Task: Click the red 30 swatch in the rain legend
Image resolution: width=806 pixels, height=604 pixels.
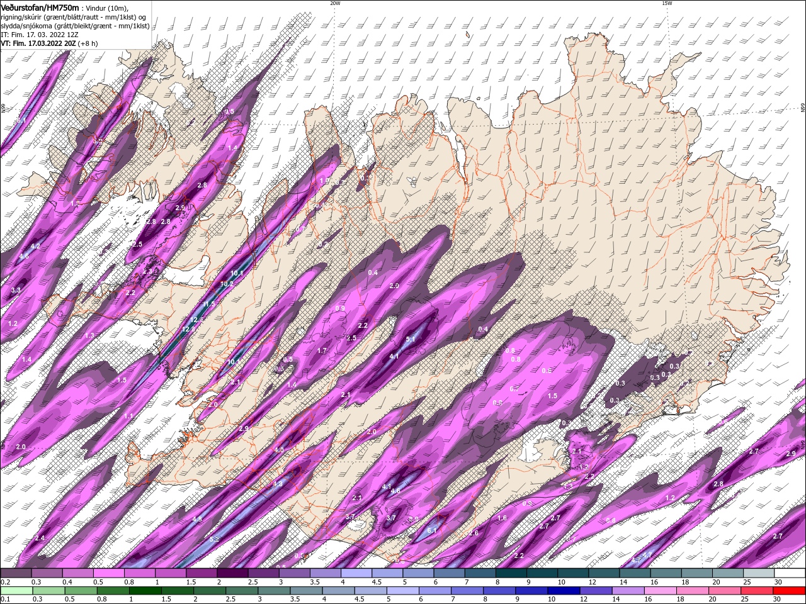Action: [x=789, y=591]
